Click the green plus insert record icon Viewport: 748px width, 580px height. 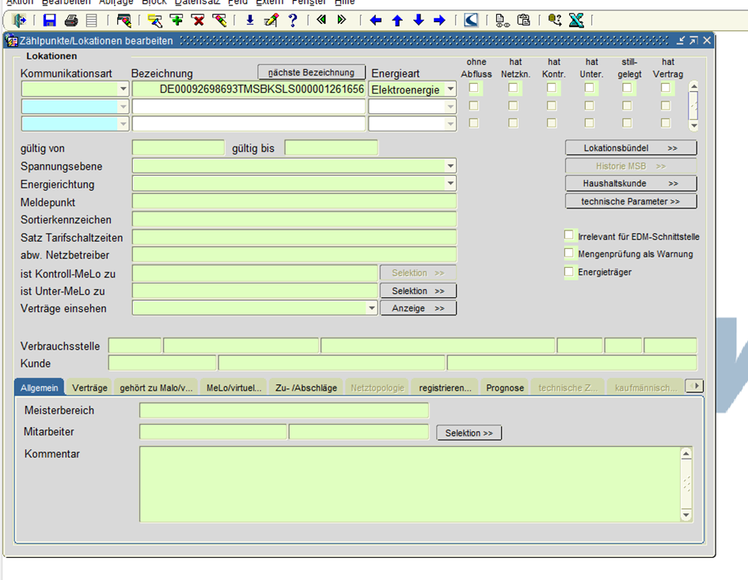(176, 20)
